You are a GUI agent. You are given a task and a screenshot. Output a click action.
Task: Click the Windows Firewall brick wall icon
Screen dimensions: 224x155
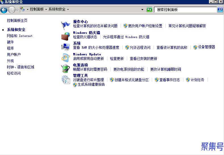click(66, 36)
